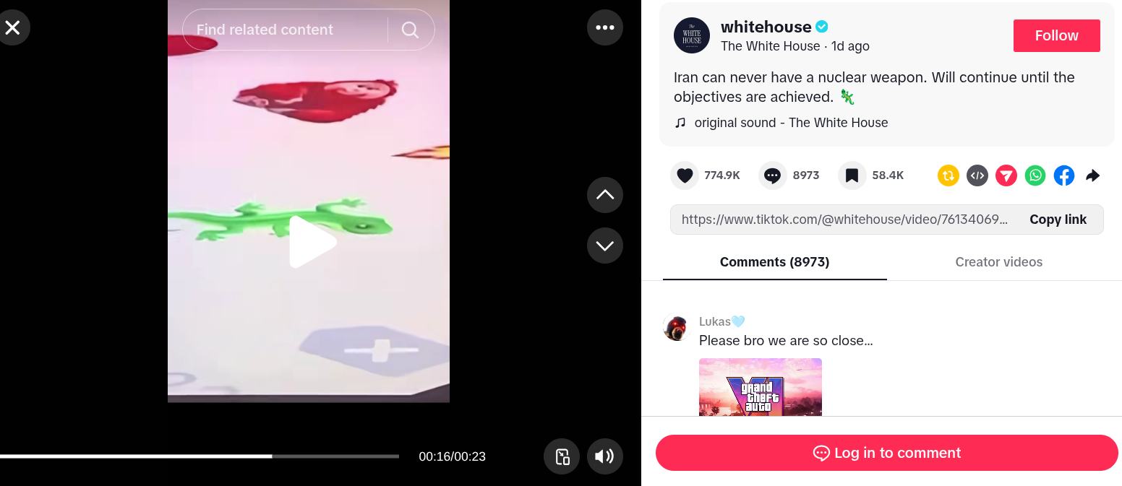Go to previous video with up chevron
The height and width of the screenshot is (486, 1122).
coord(605,195)
